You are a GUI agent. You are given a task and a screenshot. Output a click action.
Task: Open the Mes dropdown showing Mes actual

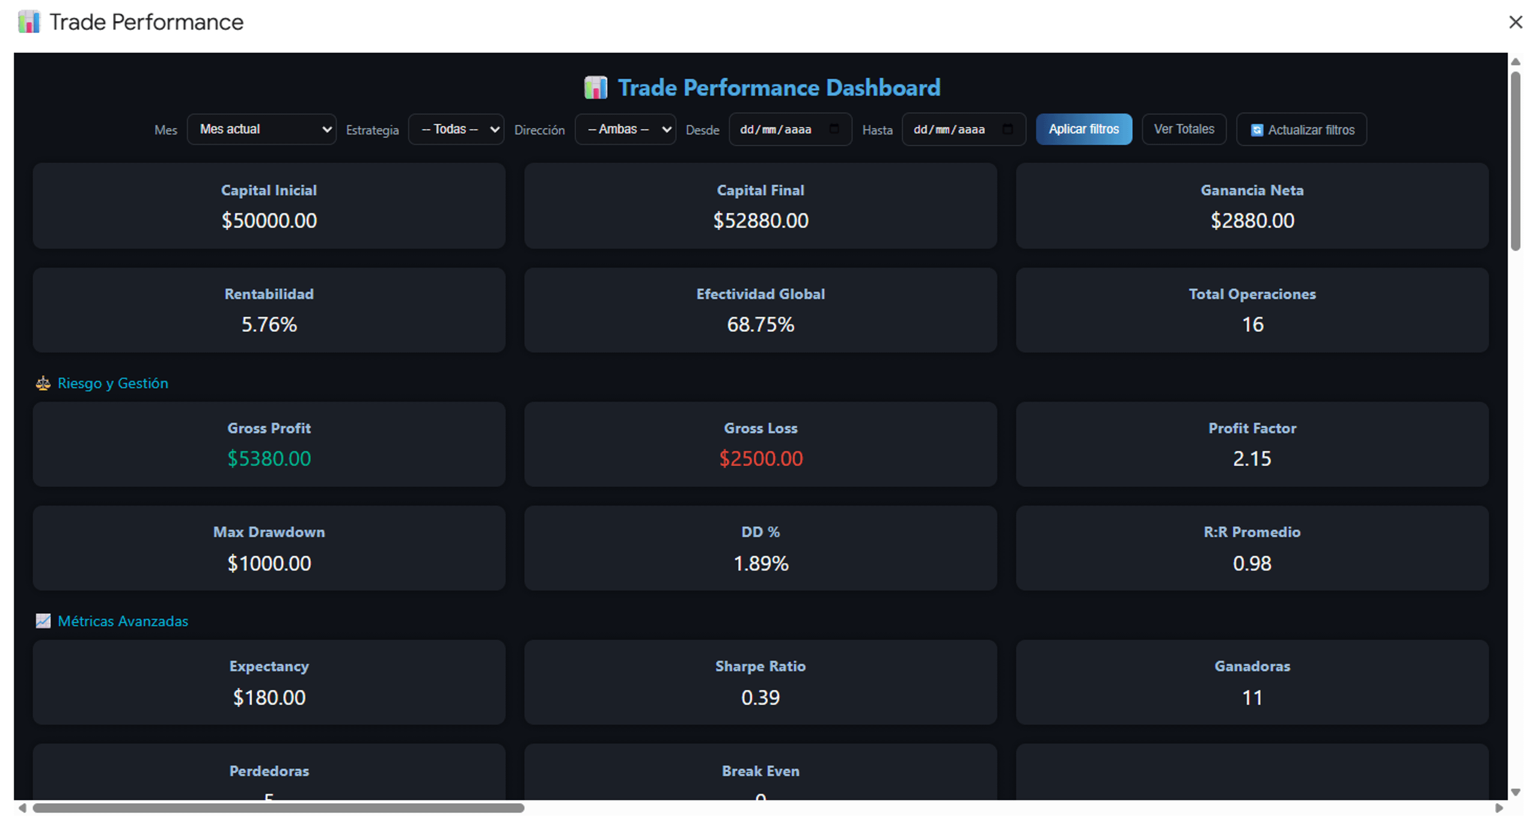pos(262,129)
